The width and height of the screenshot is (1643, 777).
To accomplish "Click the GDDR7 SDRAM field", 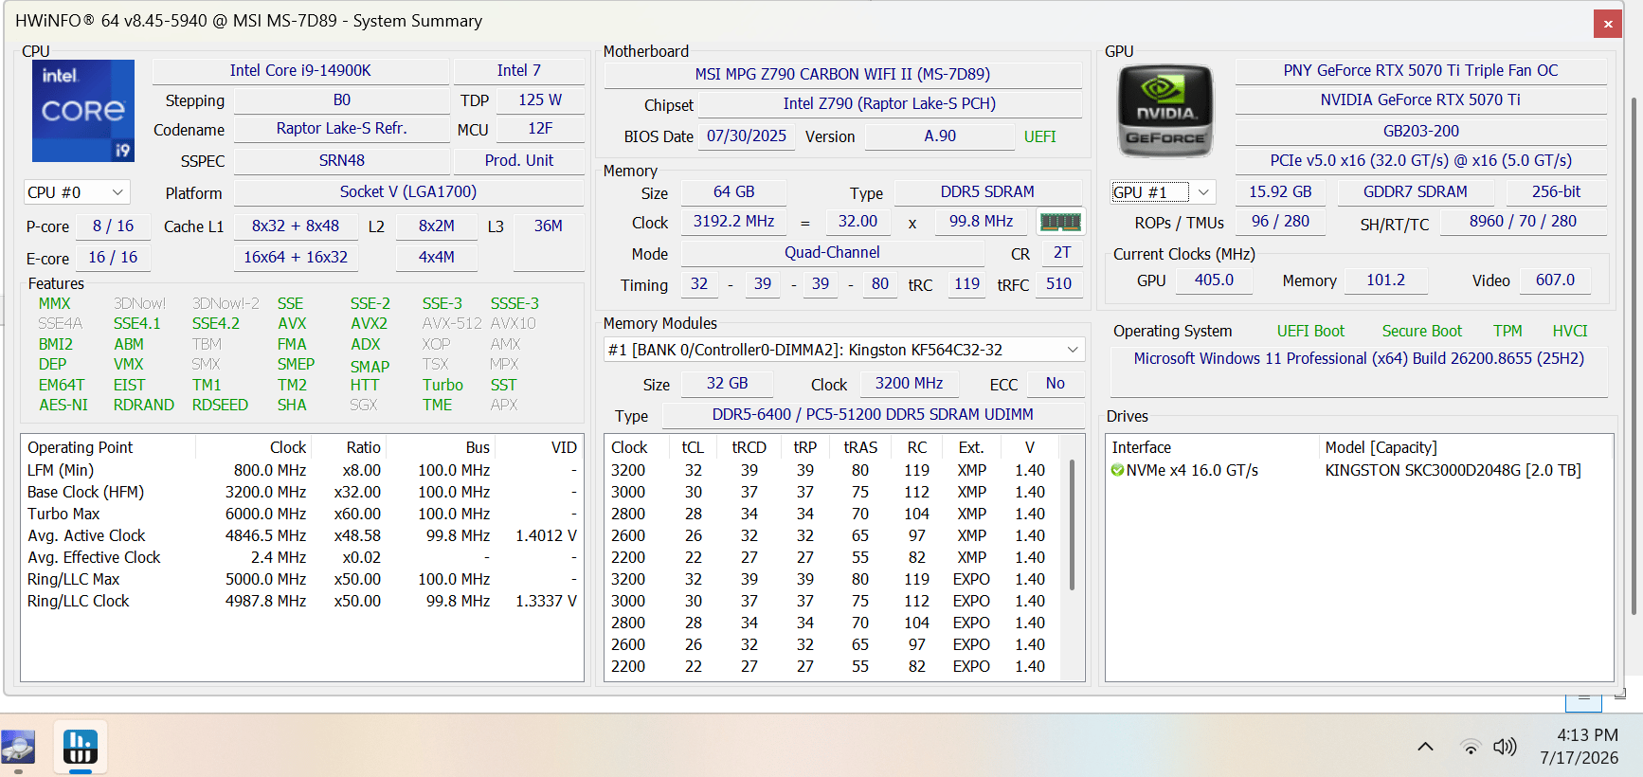I will tap(1415, 191).
